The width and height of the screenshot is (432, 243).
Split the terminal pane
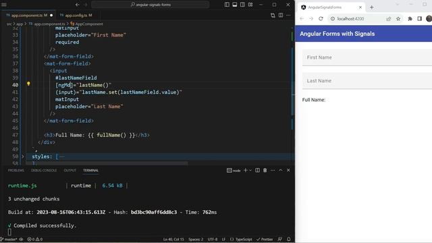click(257, 170)
